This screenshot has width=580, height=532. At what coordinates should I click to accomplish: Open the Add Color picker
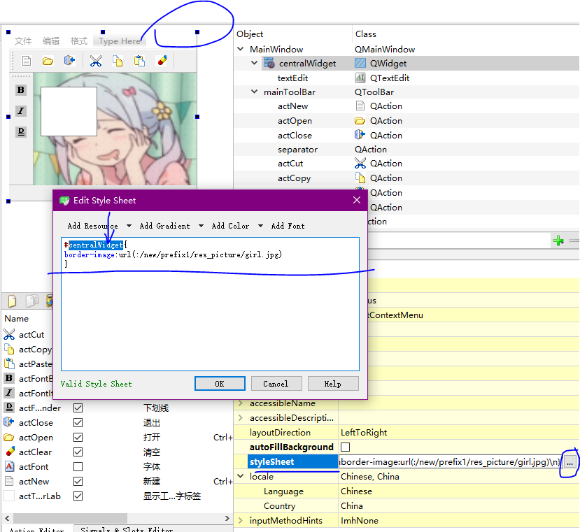coord(230,226)
